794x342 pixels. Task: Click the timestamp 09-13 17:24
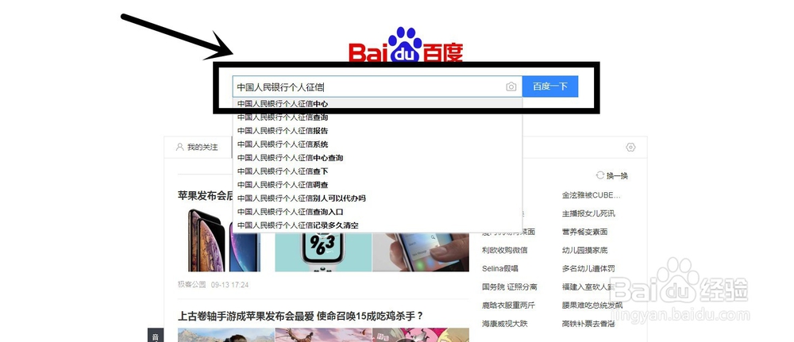tap(230, 285)
